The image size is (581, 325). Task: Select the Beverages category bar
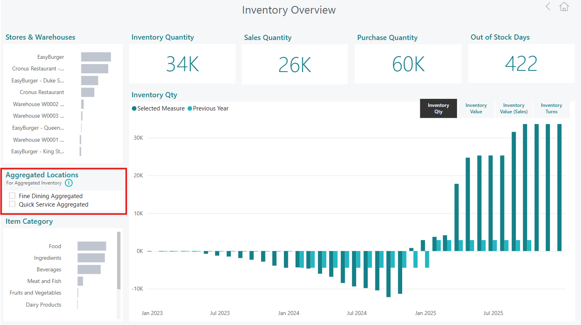(x=89, y=269)
